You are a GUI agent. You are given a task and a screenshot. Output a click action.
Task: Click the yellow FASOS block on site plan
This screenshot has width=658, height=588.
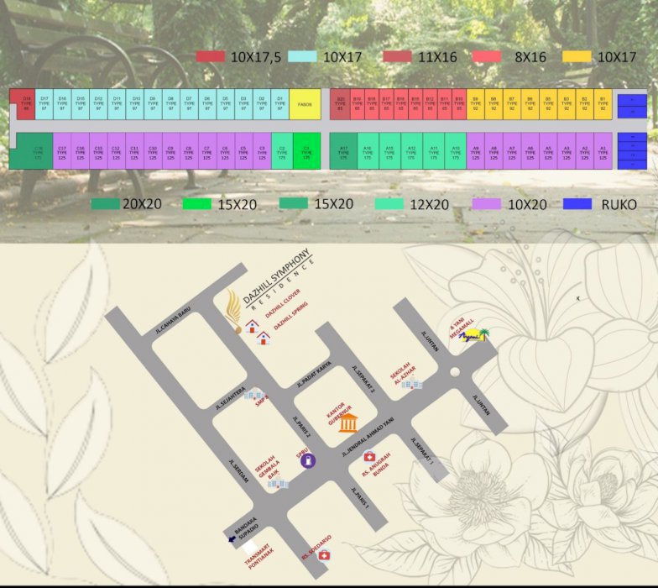305,104
